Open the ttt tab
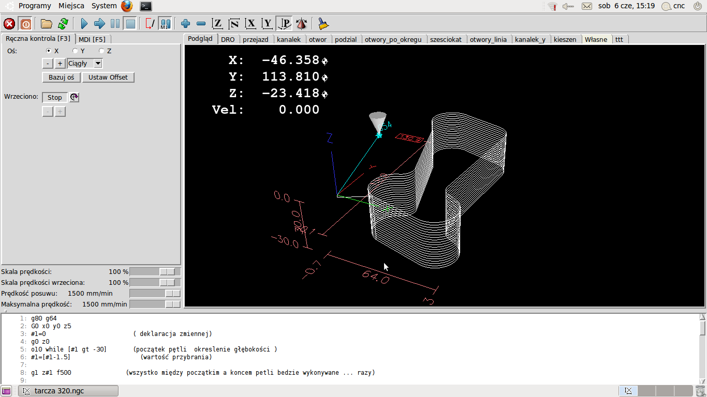The height and width of the screenshot is (397, 707). pos(619,39)
